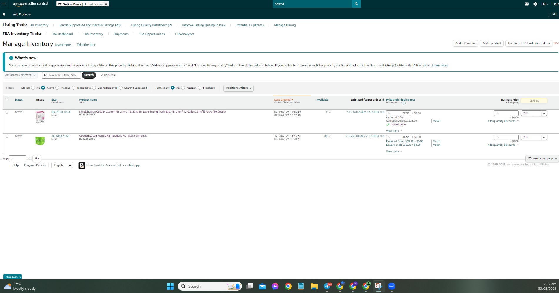Click the Date Created sort arrow
559x293 pixels.
pyautogui.click(x=292, y=100)
